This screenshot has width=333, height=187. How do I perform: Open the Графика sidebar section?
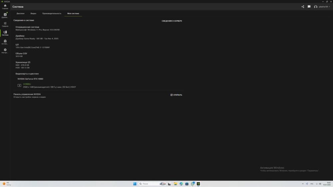coord(5,24)
